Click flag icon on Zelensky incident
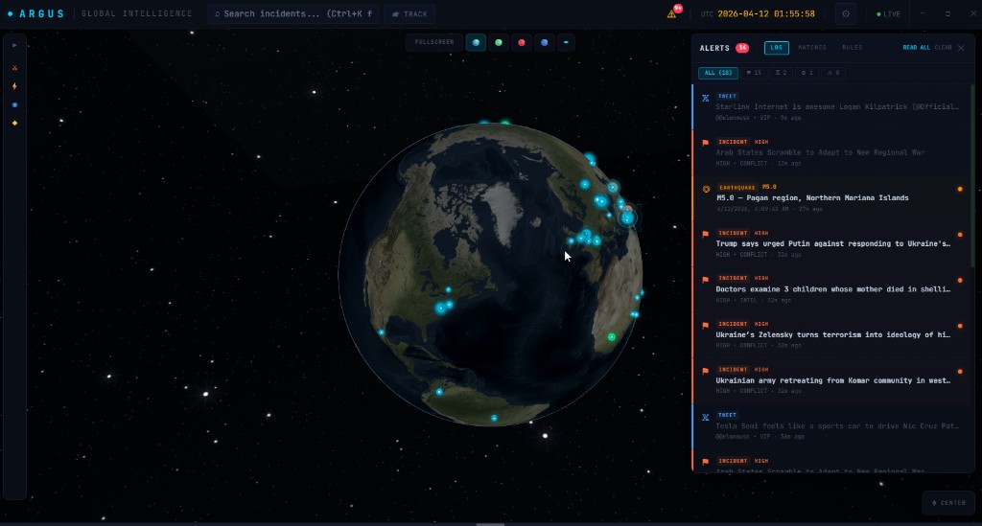The width and height of the screenshot is (982, 526). [706, 326]
